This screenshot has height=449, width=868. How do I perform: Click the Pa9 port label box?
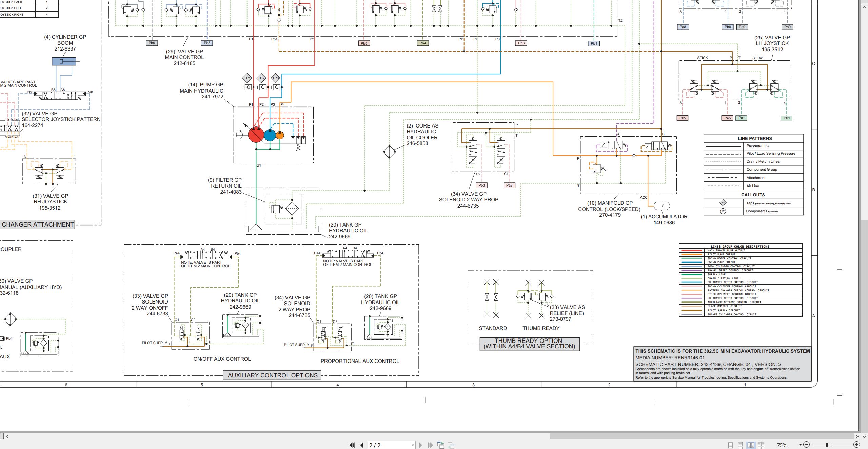point(787,27)
